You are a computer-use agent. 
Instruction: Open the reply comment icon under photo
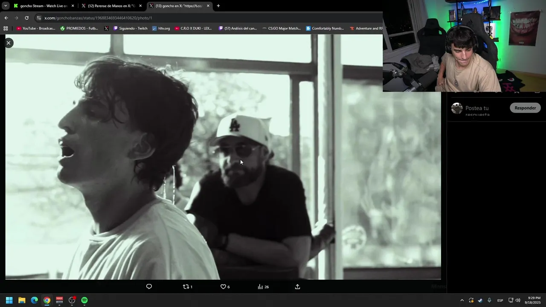tap(149, 287)
